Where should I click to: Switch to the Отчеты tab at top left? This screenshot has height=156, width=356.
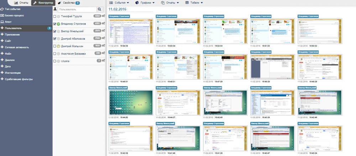(21, 3)
